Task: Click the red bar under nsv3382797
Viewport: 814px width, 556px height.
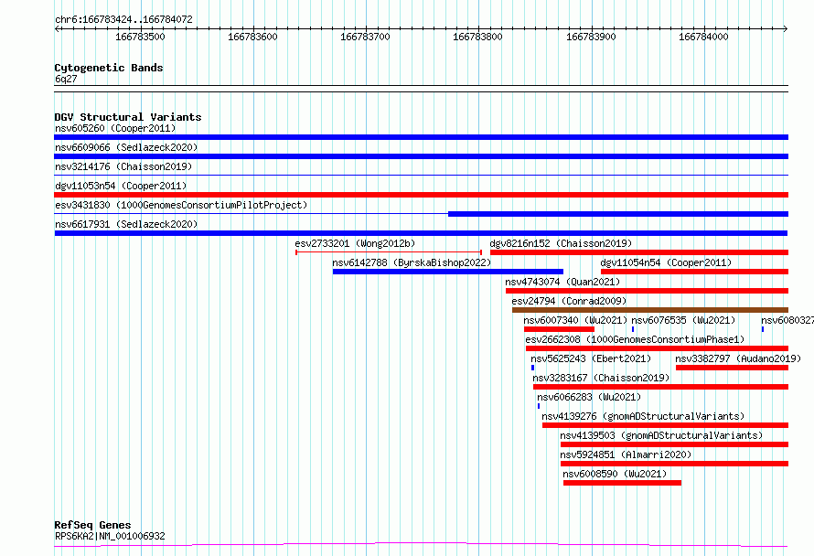Action: 732,368
